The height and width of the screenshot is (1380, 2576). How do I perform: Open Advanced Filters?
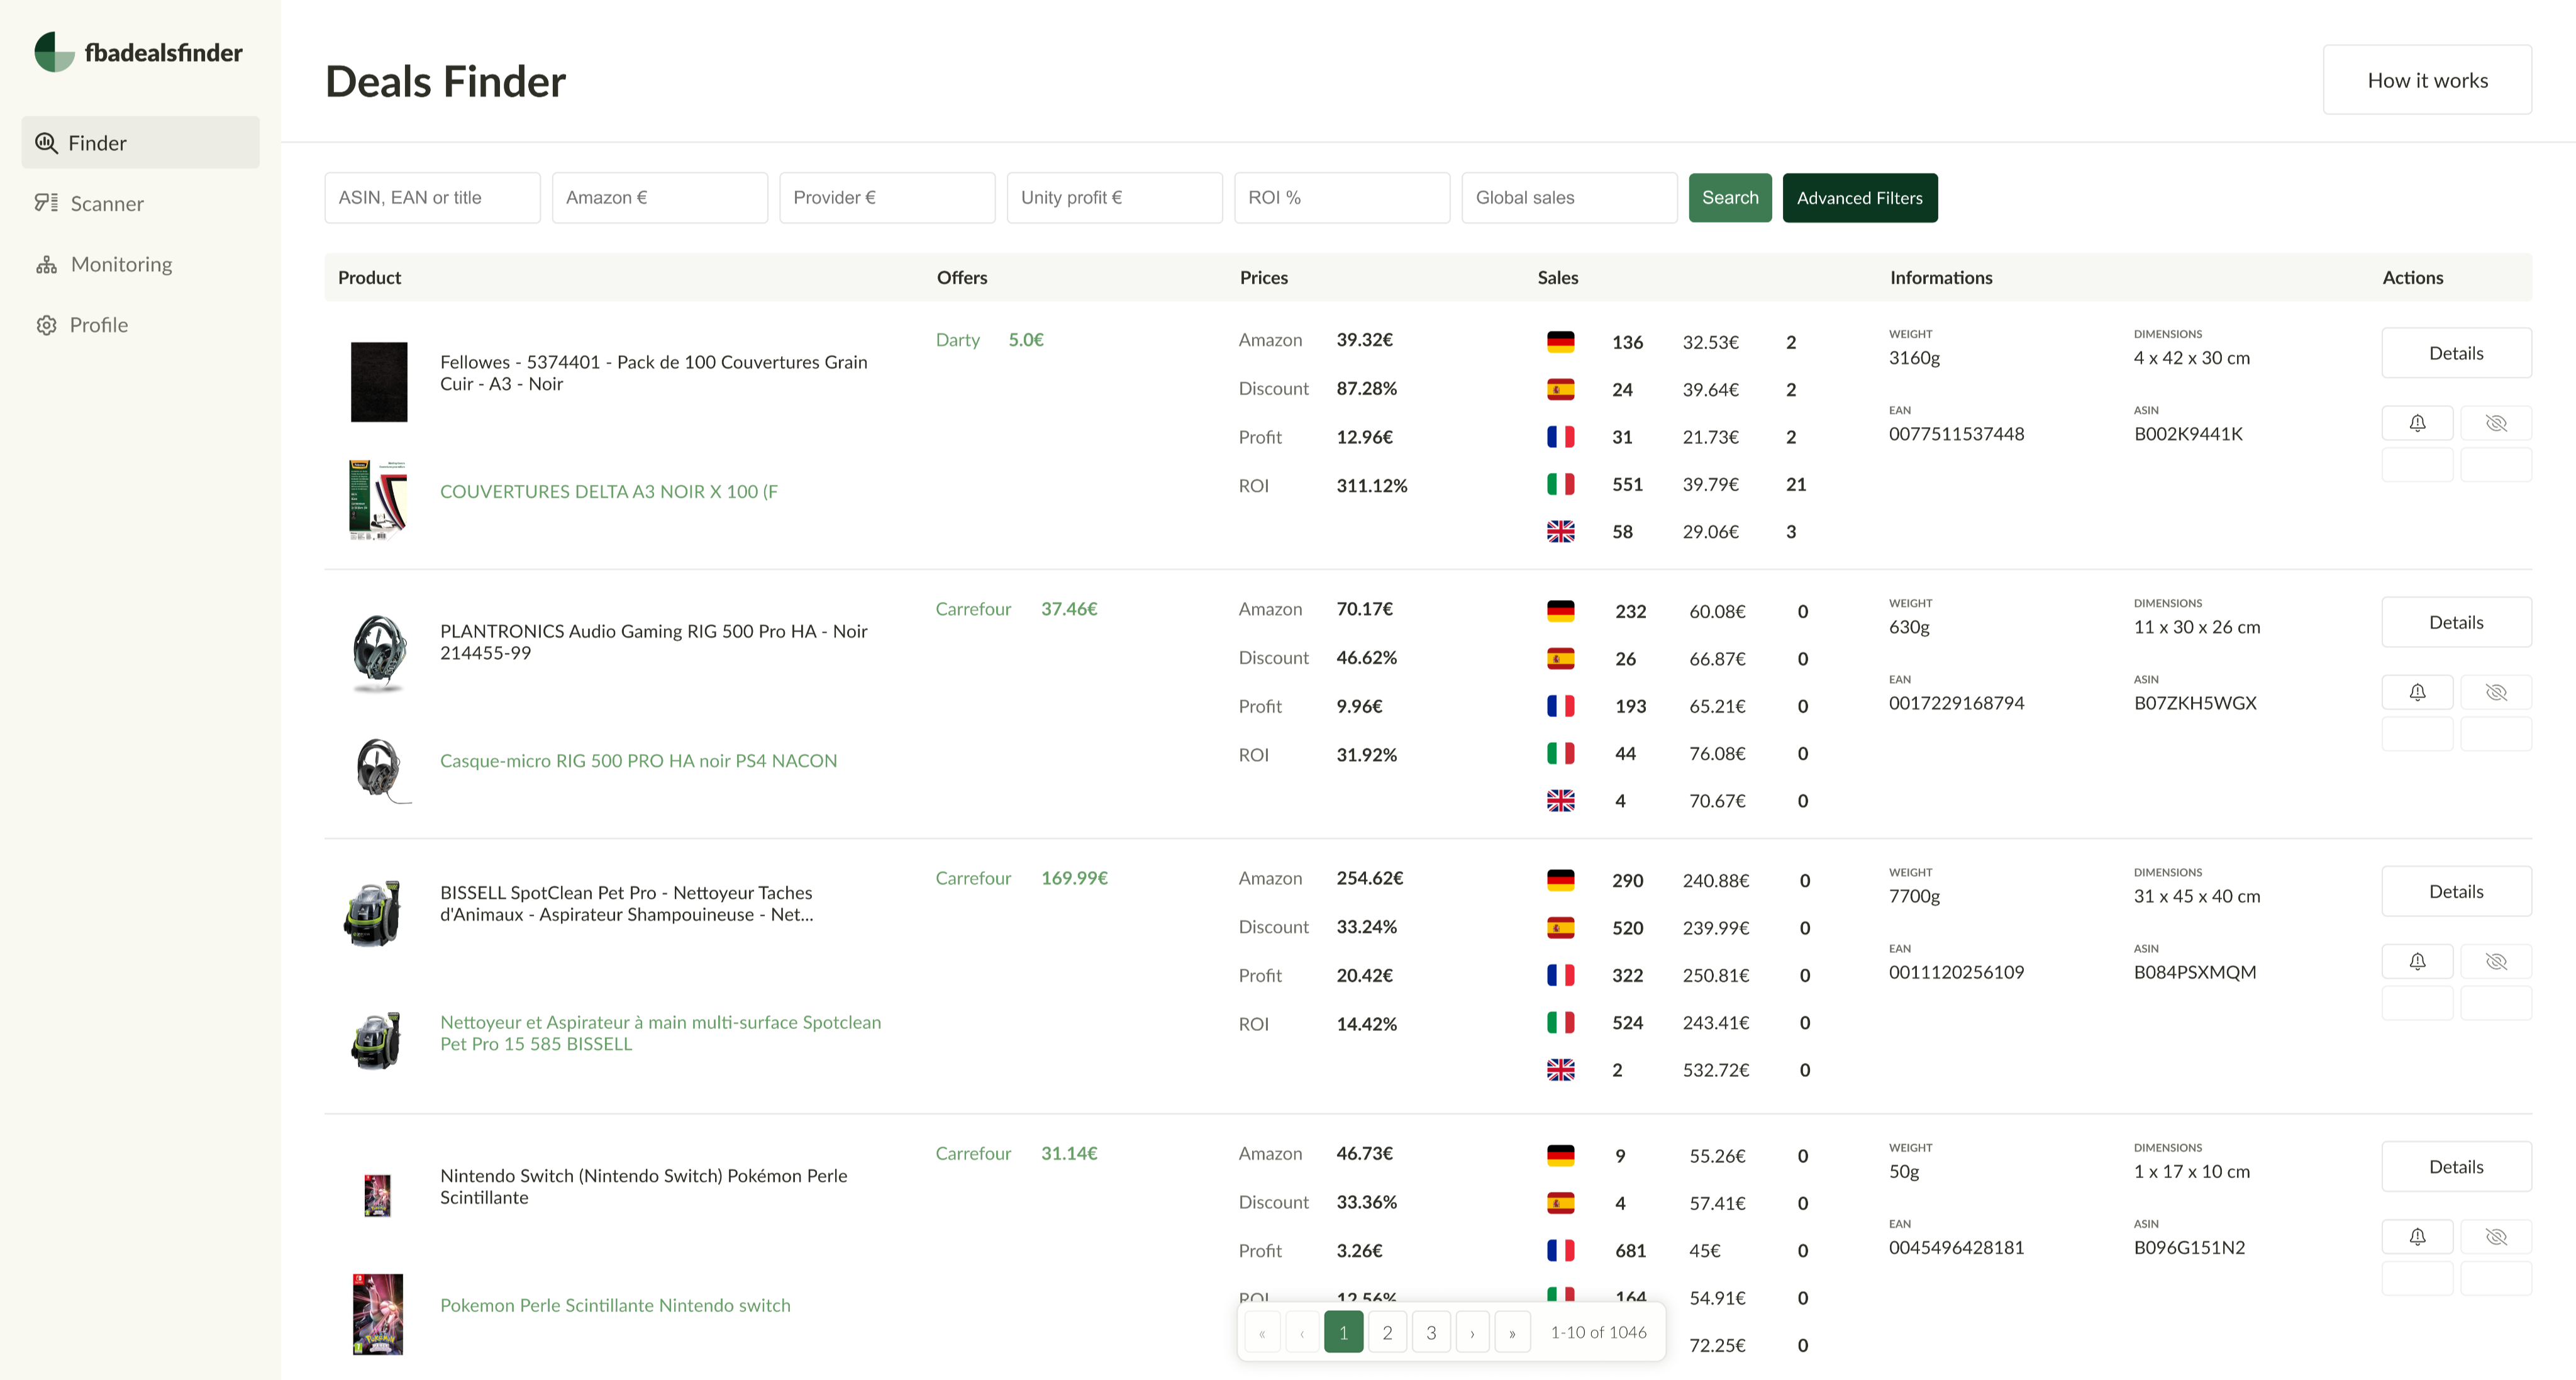pyautogui.click(x=1860, y=198)
